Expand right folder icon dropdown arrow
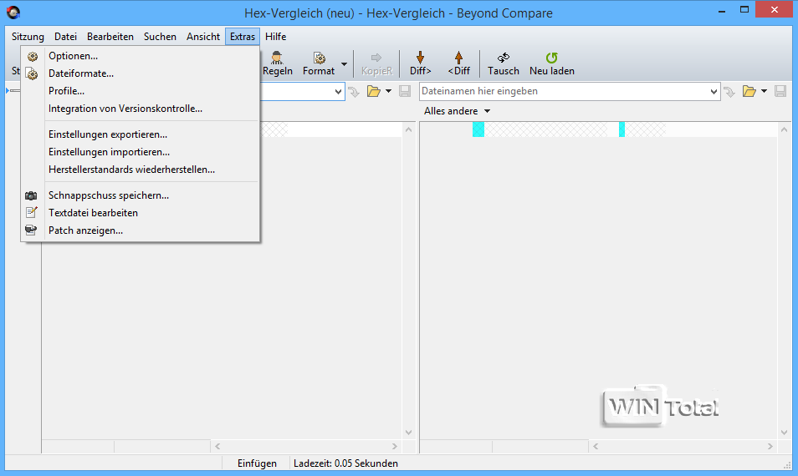The image size is (798, 476). tap(764, 91)
